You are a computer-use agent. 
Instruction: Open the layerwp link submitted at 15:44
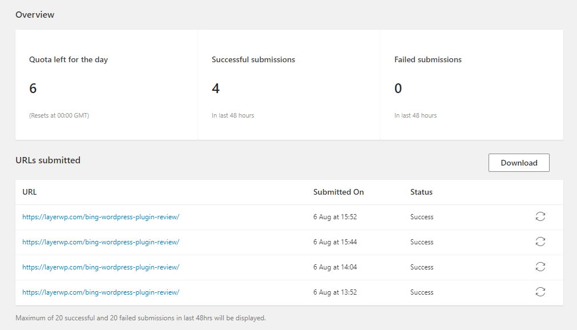click(101, 242)
